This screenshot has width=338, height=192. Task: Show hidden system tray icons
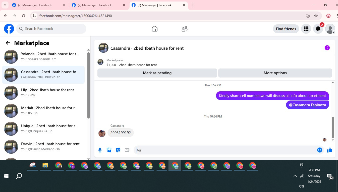pos(295,176)
